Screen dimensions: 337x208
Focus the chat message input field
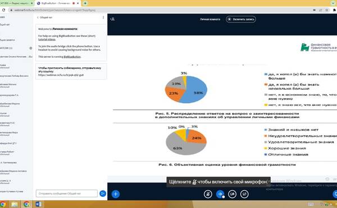coord(67,193)
